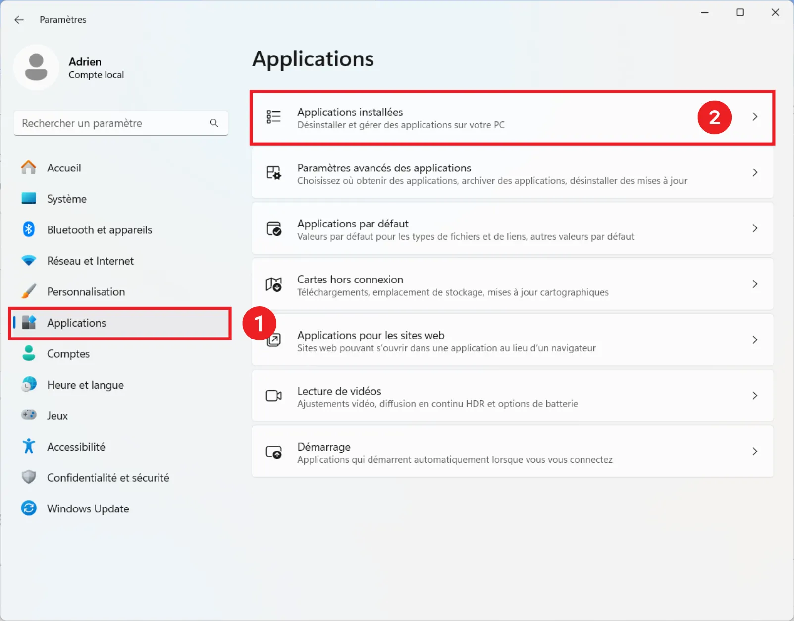Click the Applications installées list icon
The height and width of the screenshot is (621, 794).
273,117
